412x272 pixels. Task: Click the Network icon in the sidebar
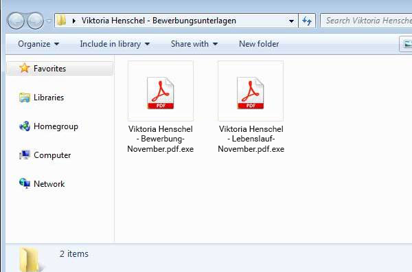(25, 183)
